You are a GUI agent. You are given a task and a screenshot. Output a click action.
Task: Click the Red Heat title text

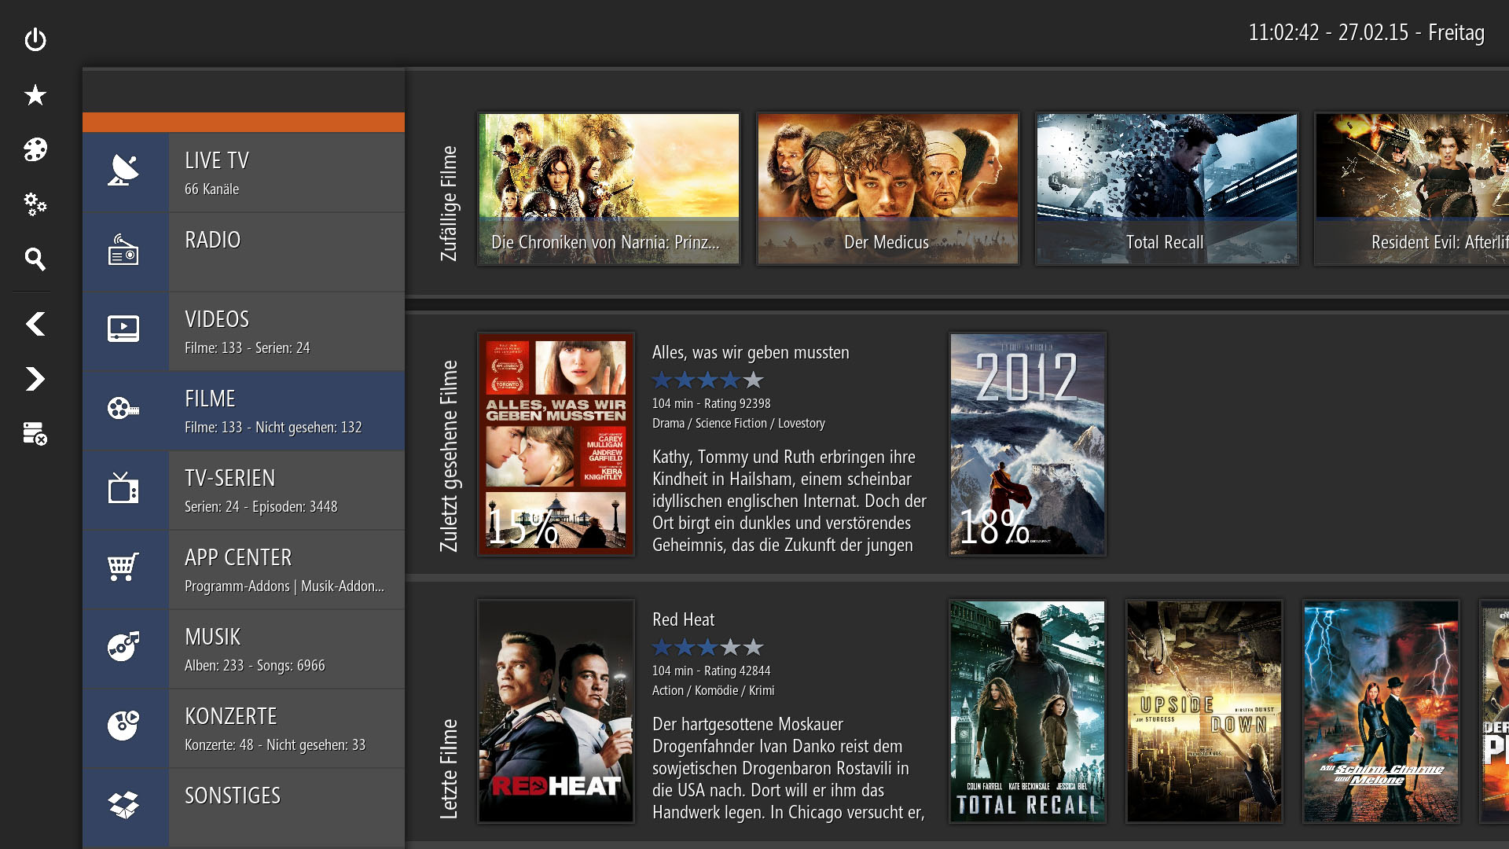[683, 619]
